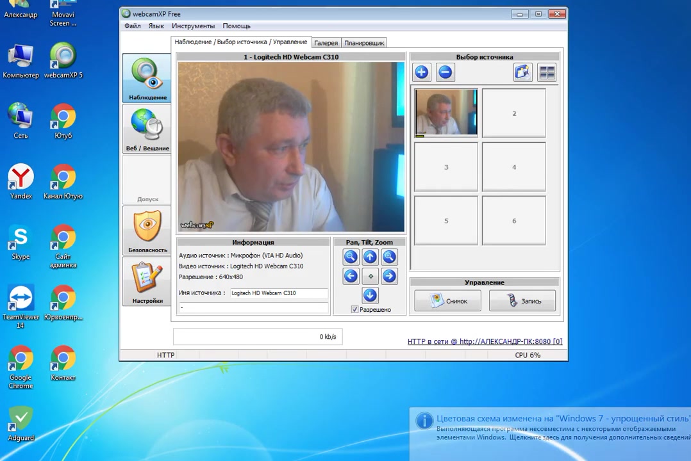Open the Инструменты menu

[193, 26]
